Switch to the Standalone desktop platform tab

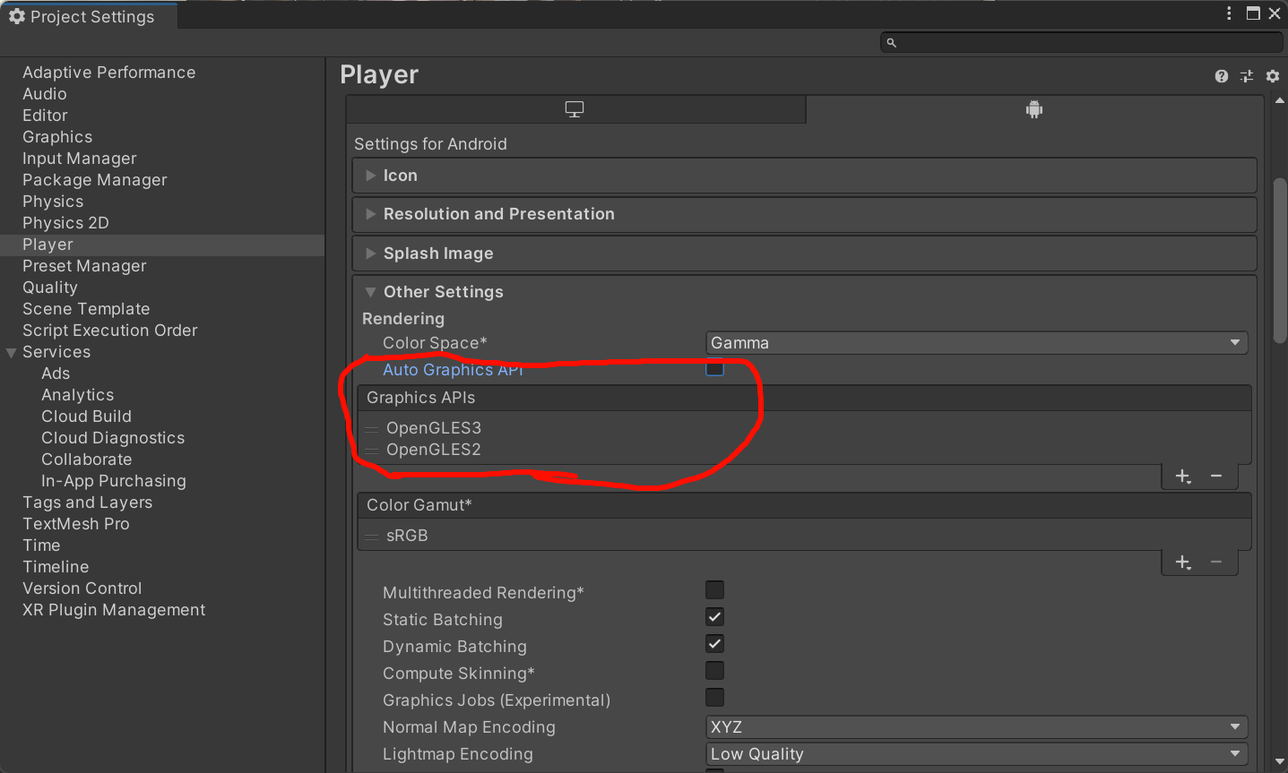tap(575, 109)
